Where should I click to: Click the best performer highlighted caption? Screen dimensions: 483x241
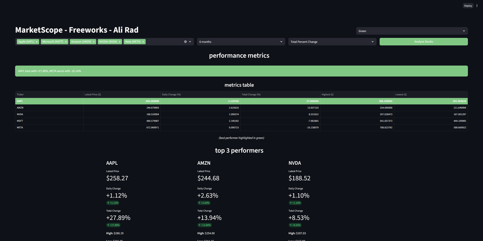tap(241, 138)
